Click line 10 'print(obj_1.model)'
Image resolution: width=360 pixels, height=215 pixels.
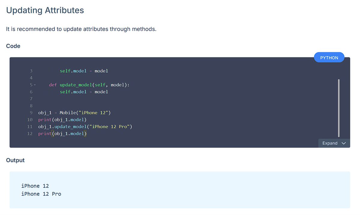[x=62, y=120]
